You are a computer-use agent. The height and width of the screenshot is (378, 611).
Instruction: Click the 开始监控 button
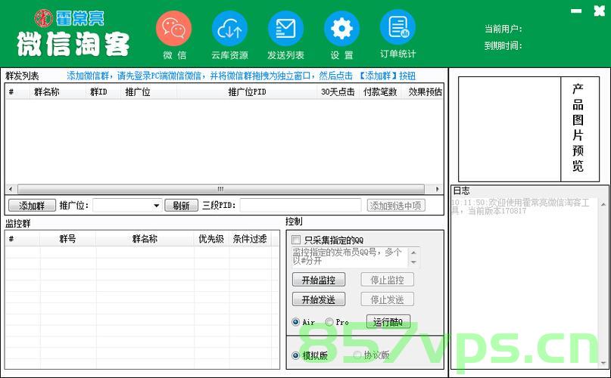pyautogui.click(x=319, y=280)
